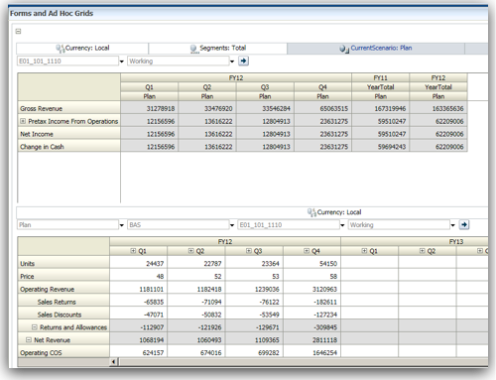Click Go arrow in the lower form
496x380 pixels.
coord(464,225)
